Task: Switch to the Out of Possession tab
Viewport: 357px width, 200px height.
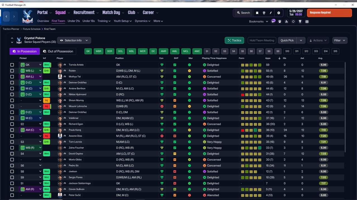Action: pyautogui.click(x=58, y=51)
